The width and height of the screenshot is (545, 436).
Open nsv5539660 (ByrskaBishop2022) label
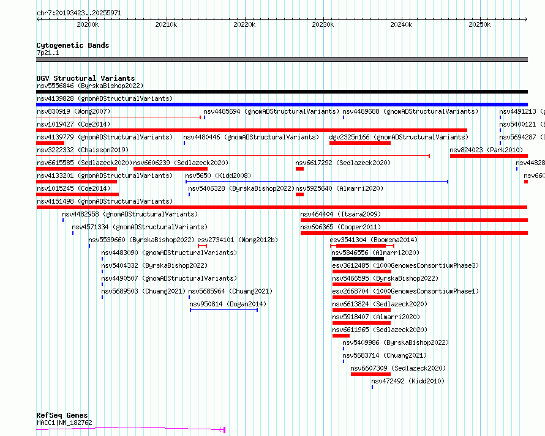[141, 240]
